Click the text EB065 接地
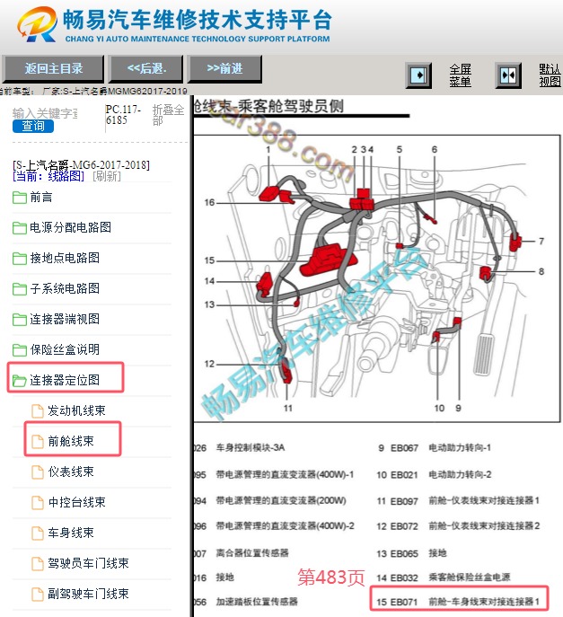The height and width of the screenshot is (617, 563). pyautogui.click(x=418, y=553)
